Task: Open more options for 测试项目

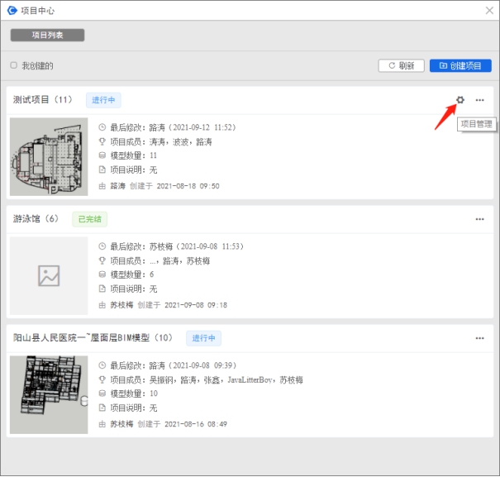Action: (479, 100)
